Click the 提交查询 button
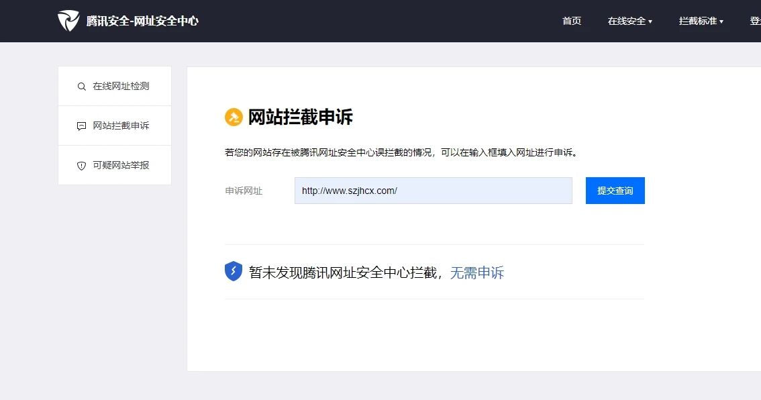Image resolution: width=761 pixels, height=400 pixels. pos(615,191)
